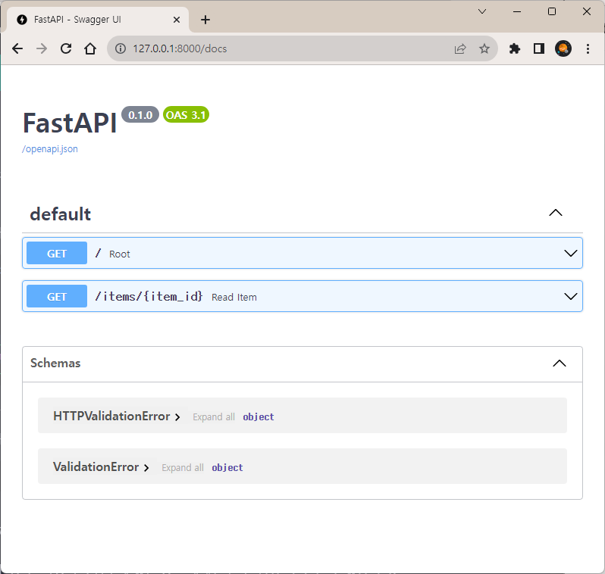Click the 0.1.0 version badge
Viewport: 605px width, 574px height.
tap(140, 115)
